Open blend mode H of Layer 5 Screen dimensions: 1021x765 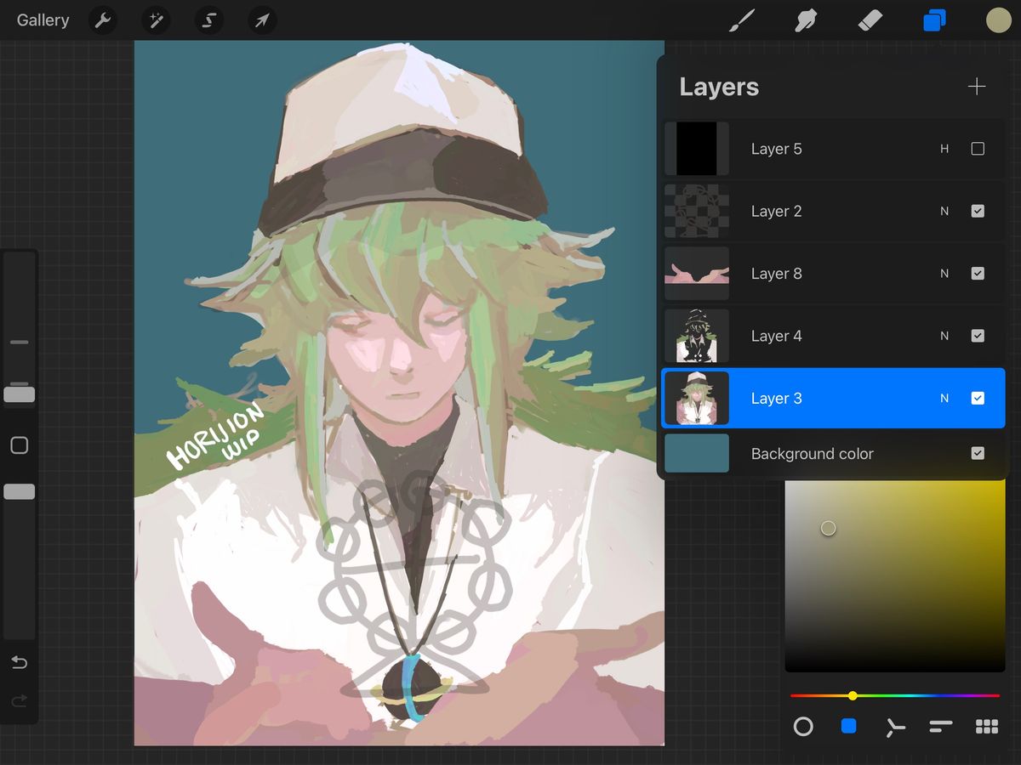pos(944,149)
